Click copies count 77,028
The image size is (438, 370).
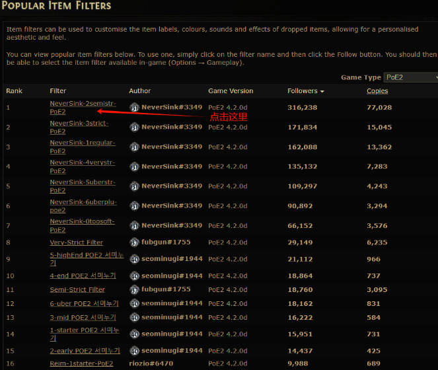tap(379, 108)
